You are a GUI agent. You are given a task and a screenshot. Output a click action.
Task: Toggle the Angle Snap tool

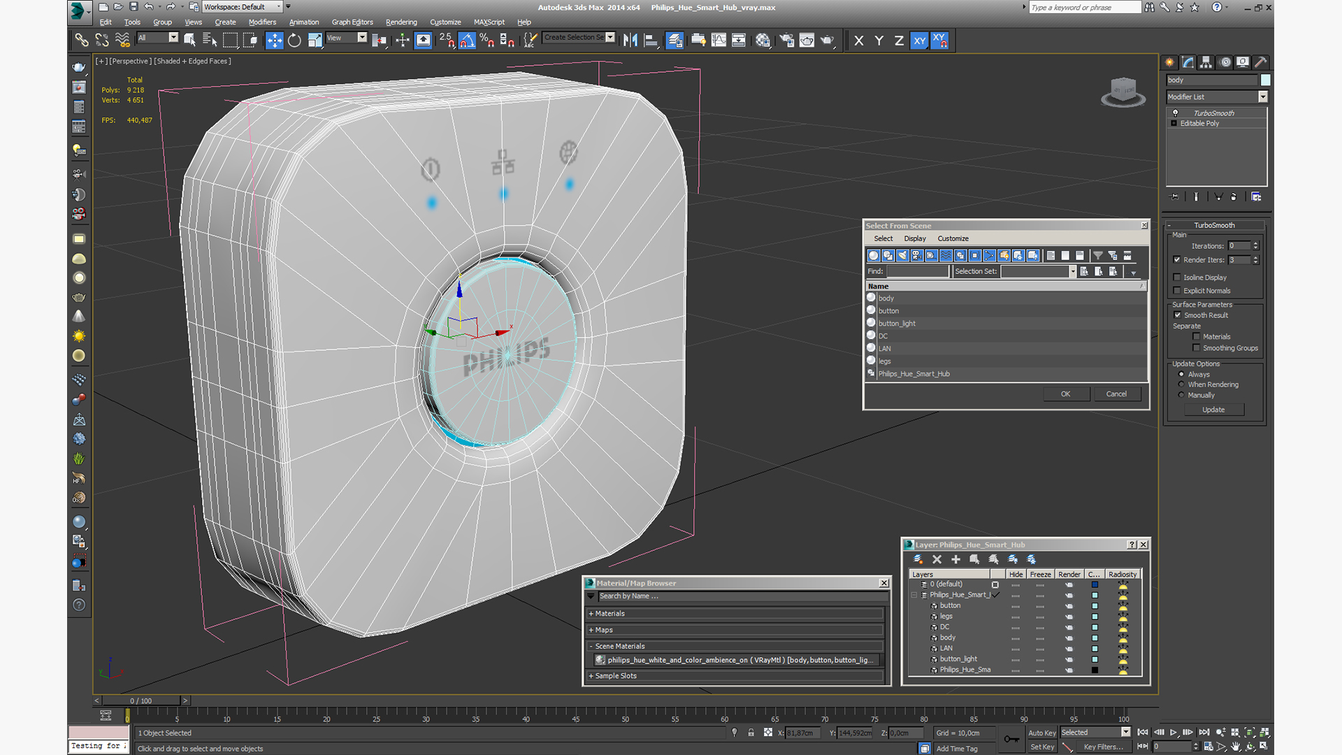(x=467, y=41)
